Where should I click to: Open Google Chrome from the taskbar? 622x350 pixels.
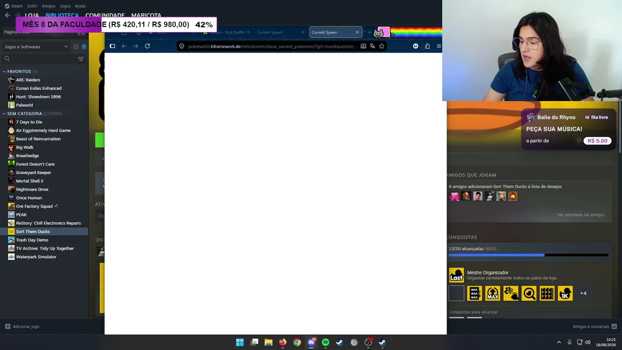(x=297, y=342)
